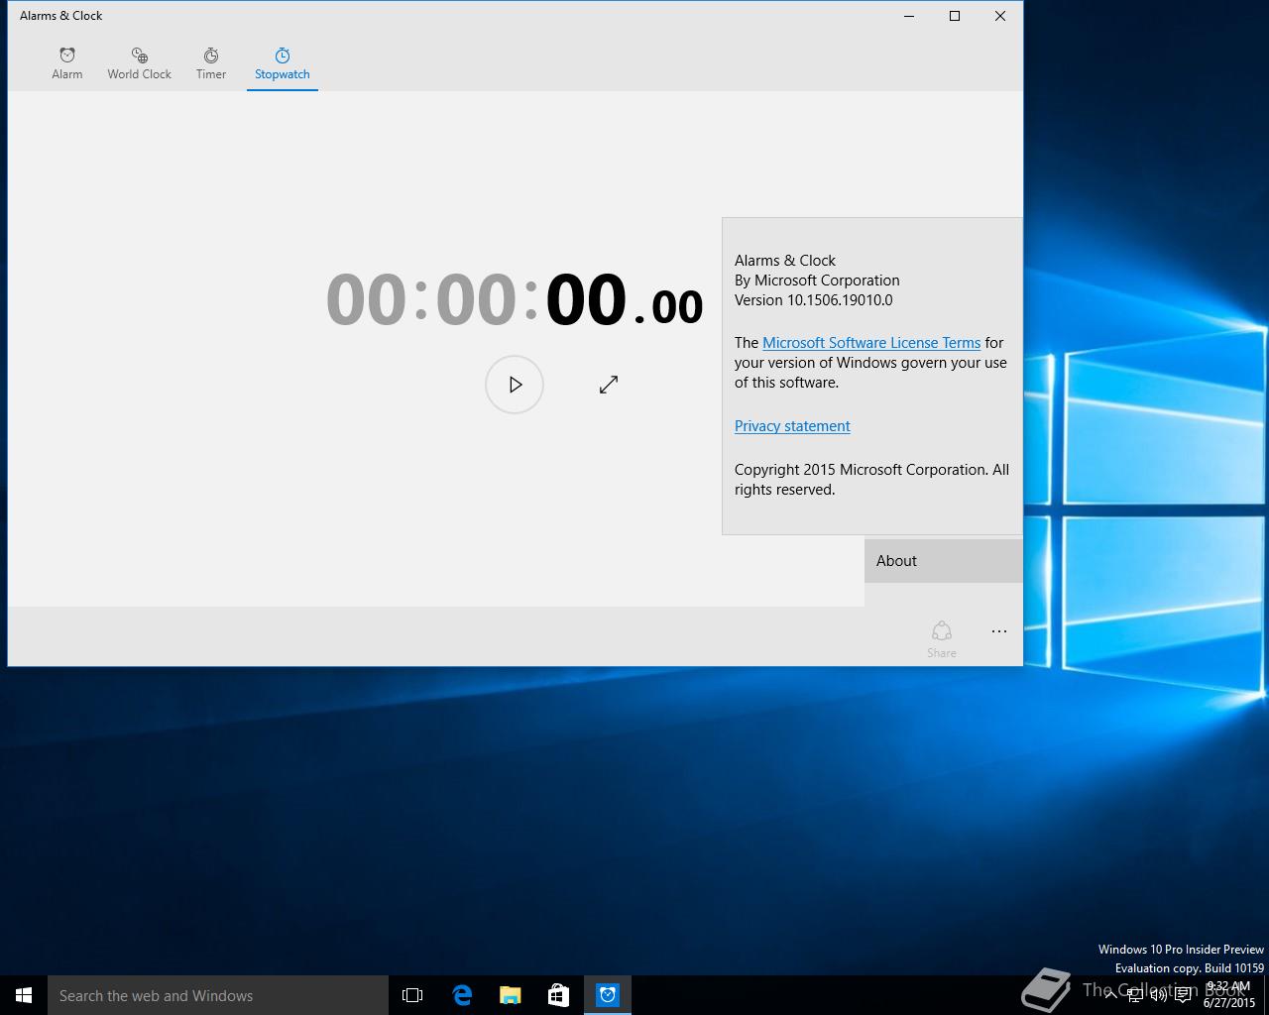Click the Search the web and Windows box
Screen dimensions: 1269x1015
click(218, 995)
